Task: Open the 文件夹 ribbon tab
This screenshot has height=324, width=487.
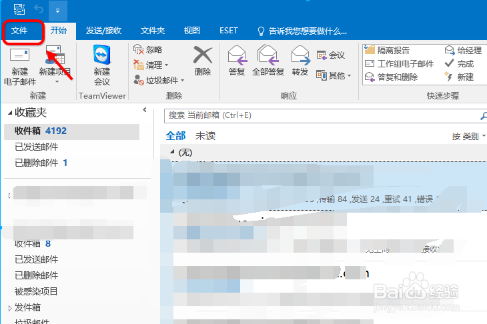Action: pyautogui.click(x=153, y=31)
